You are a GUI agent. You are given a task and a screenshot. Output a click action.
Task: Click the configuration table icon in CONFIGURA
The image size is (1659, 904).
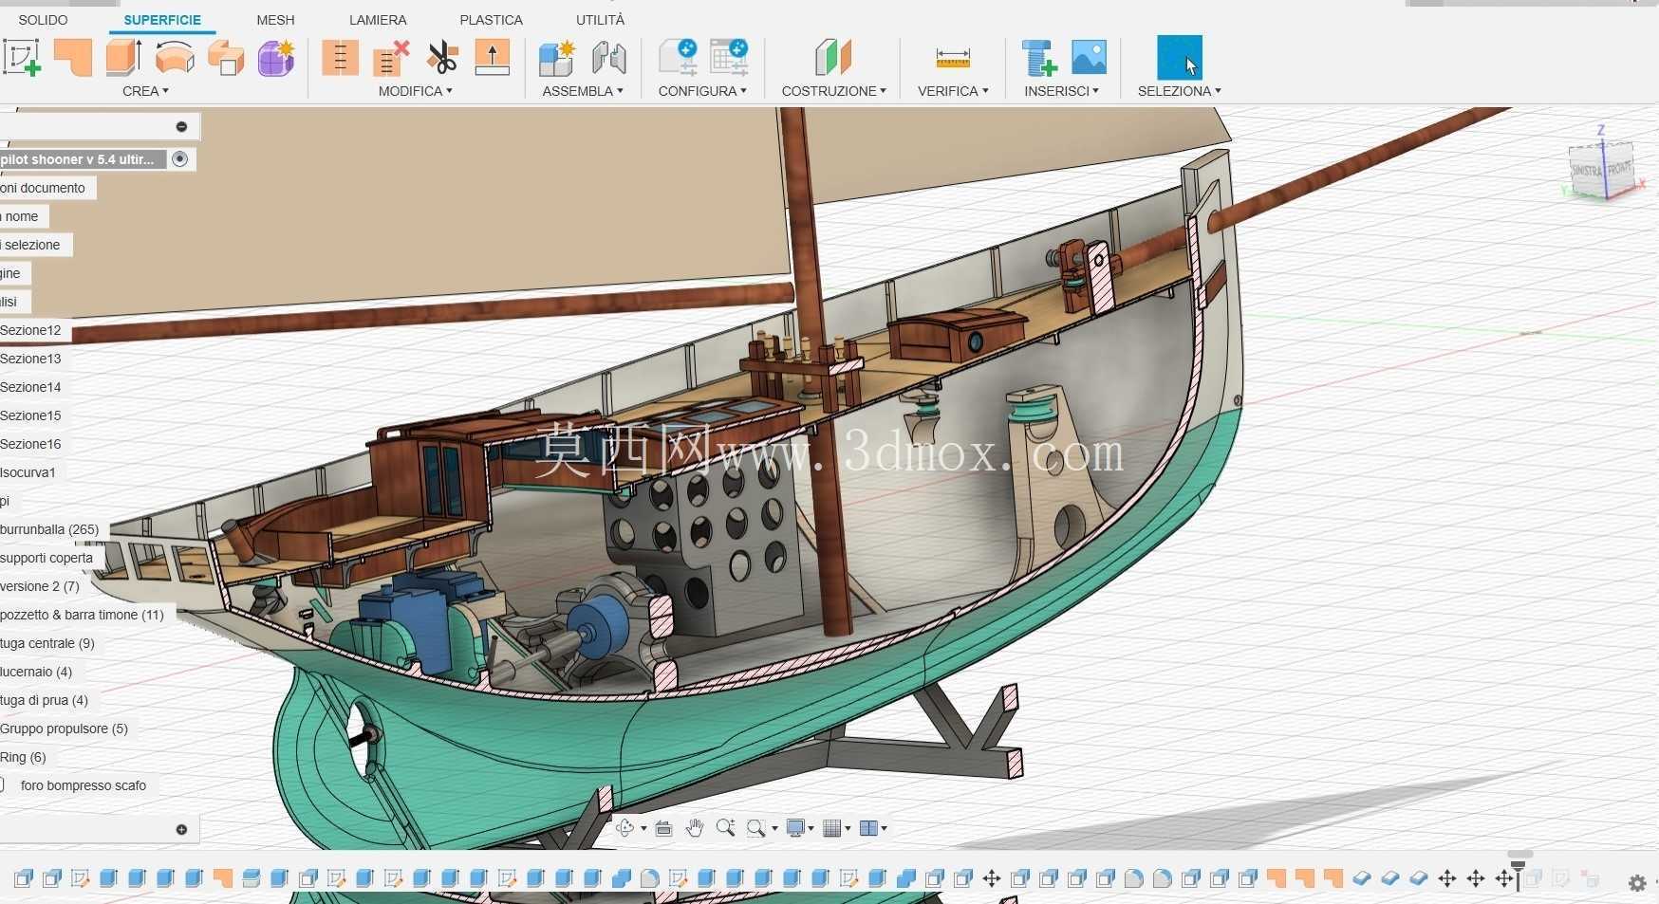click(x=729, y=58)
